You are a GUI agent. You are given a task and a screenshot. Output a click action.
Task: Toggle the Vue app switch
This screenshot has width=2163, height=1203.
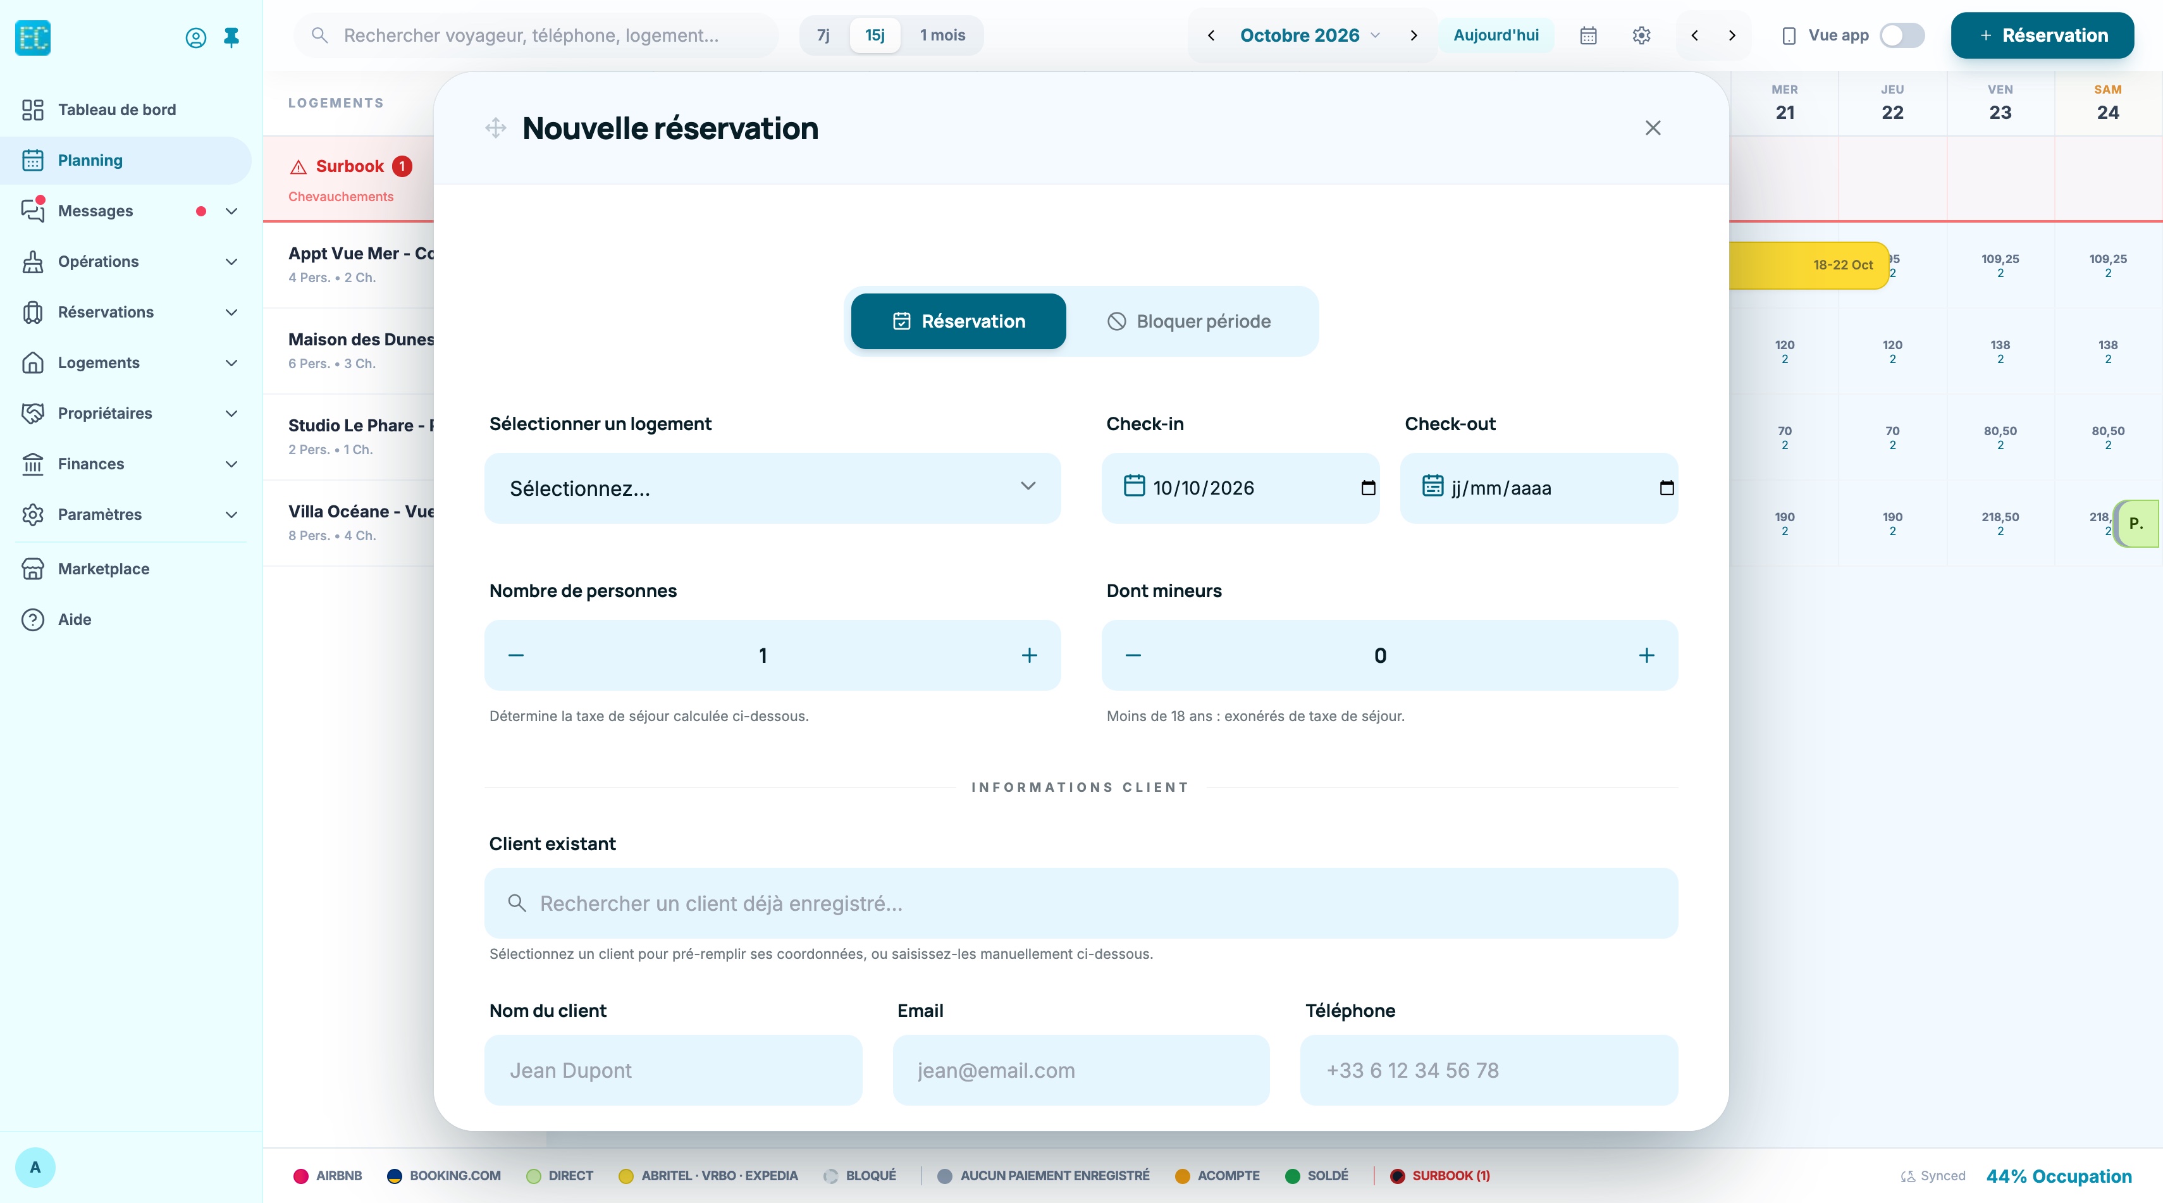click(x=1902, y=35)
